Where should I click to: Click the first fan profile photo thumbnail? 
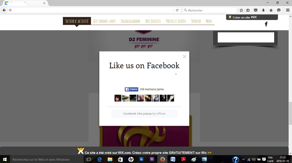coord(118,98)
